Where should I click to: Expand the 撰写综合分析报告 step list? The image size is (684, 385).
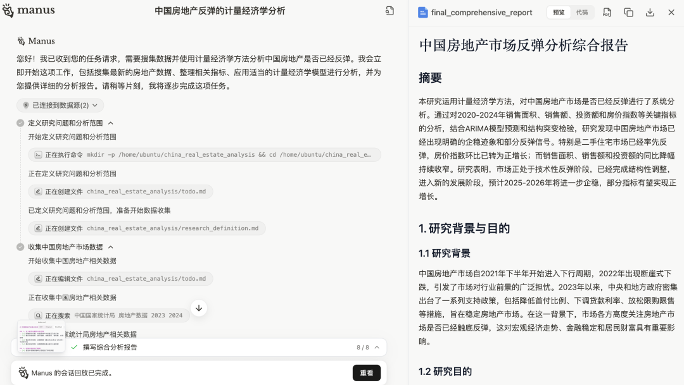pos(377,347)
